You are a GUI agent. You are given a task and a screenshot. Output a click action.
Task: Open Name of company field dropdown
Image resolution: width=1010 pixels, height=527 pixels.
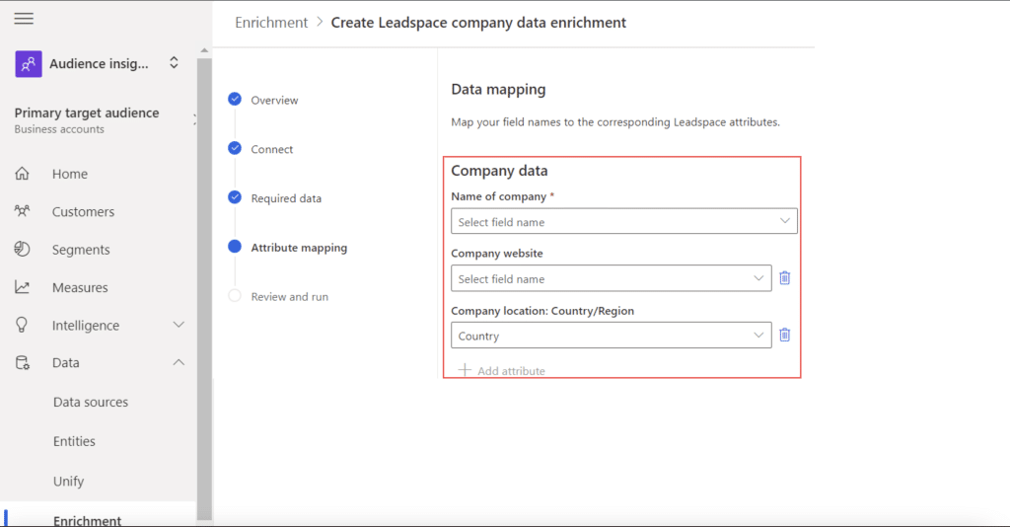[624, 221]
